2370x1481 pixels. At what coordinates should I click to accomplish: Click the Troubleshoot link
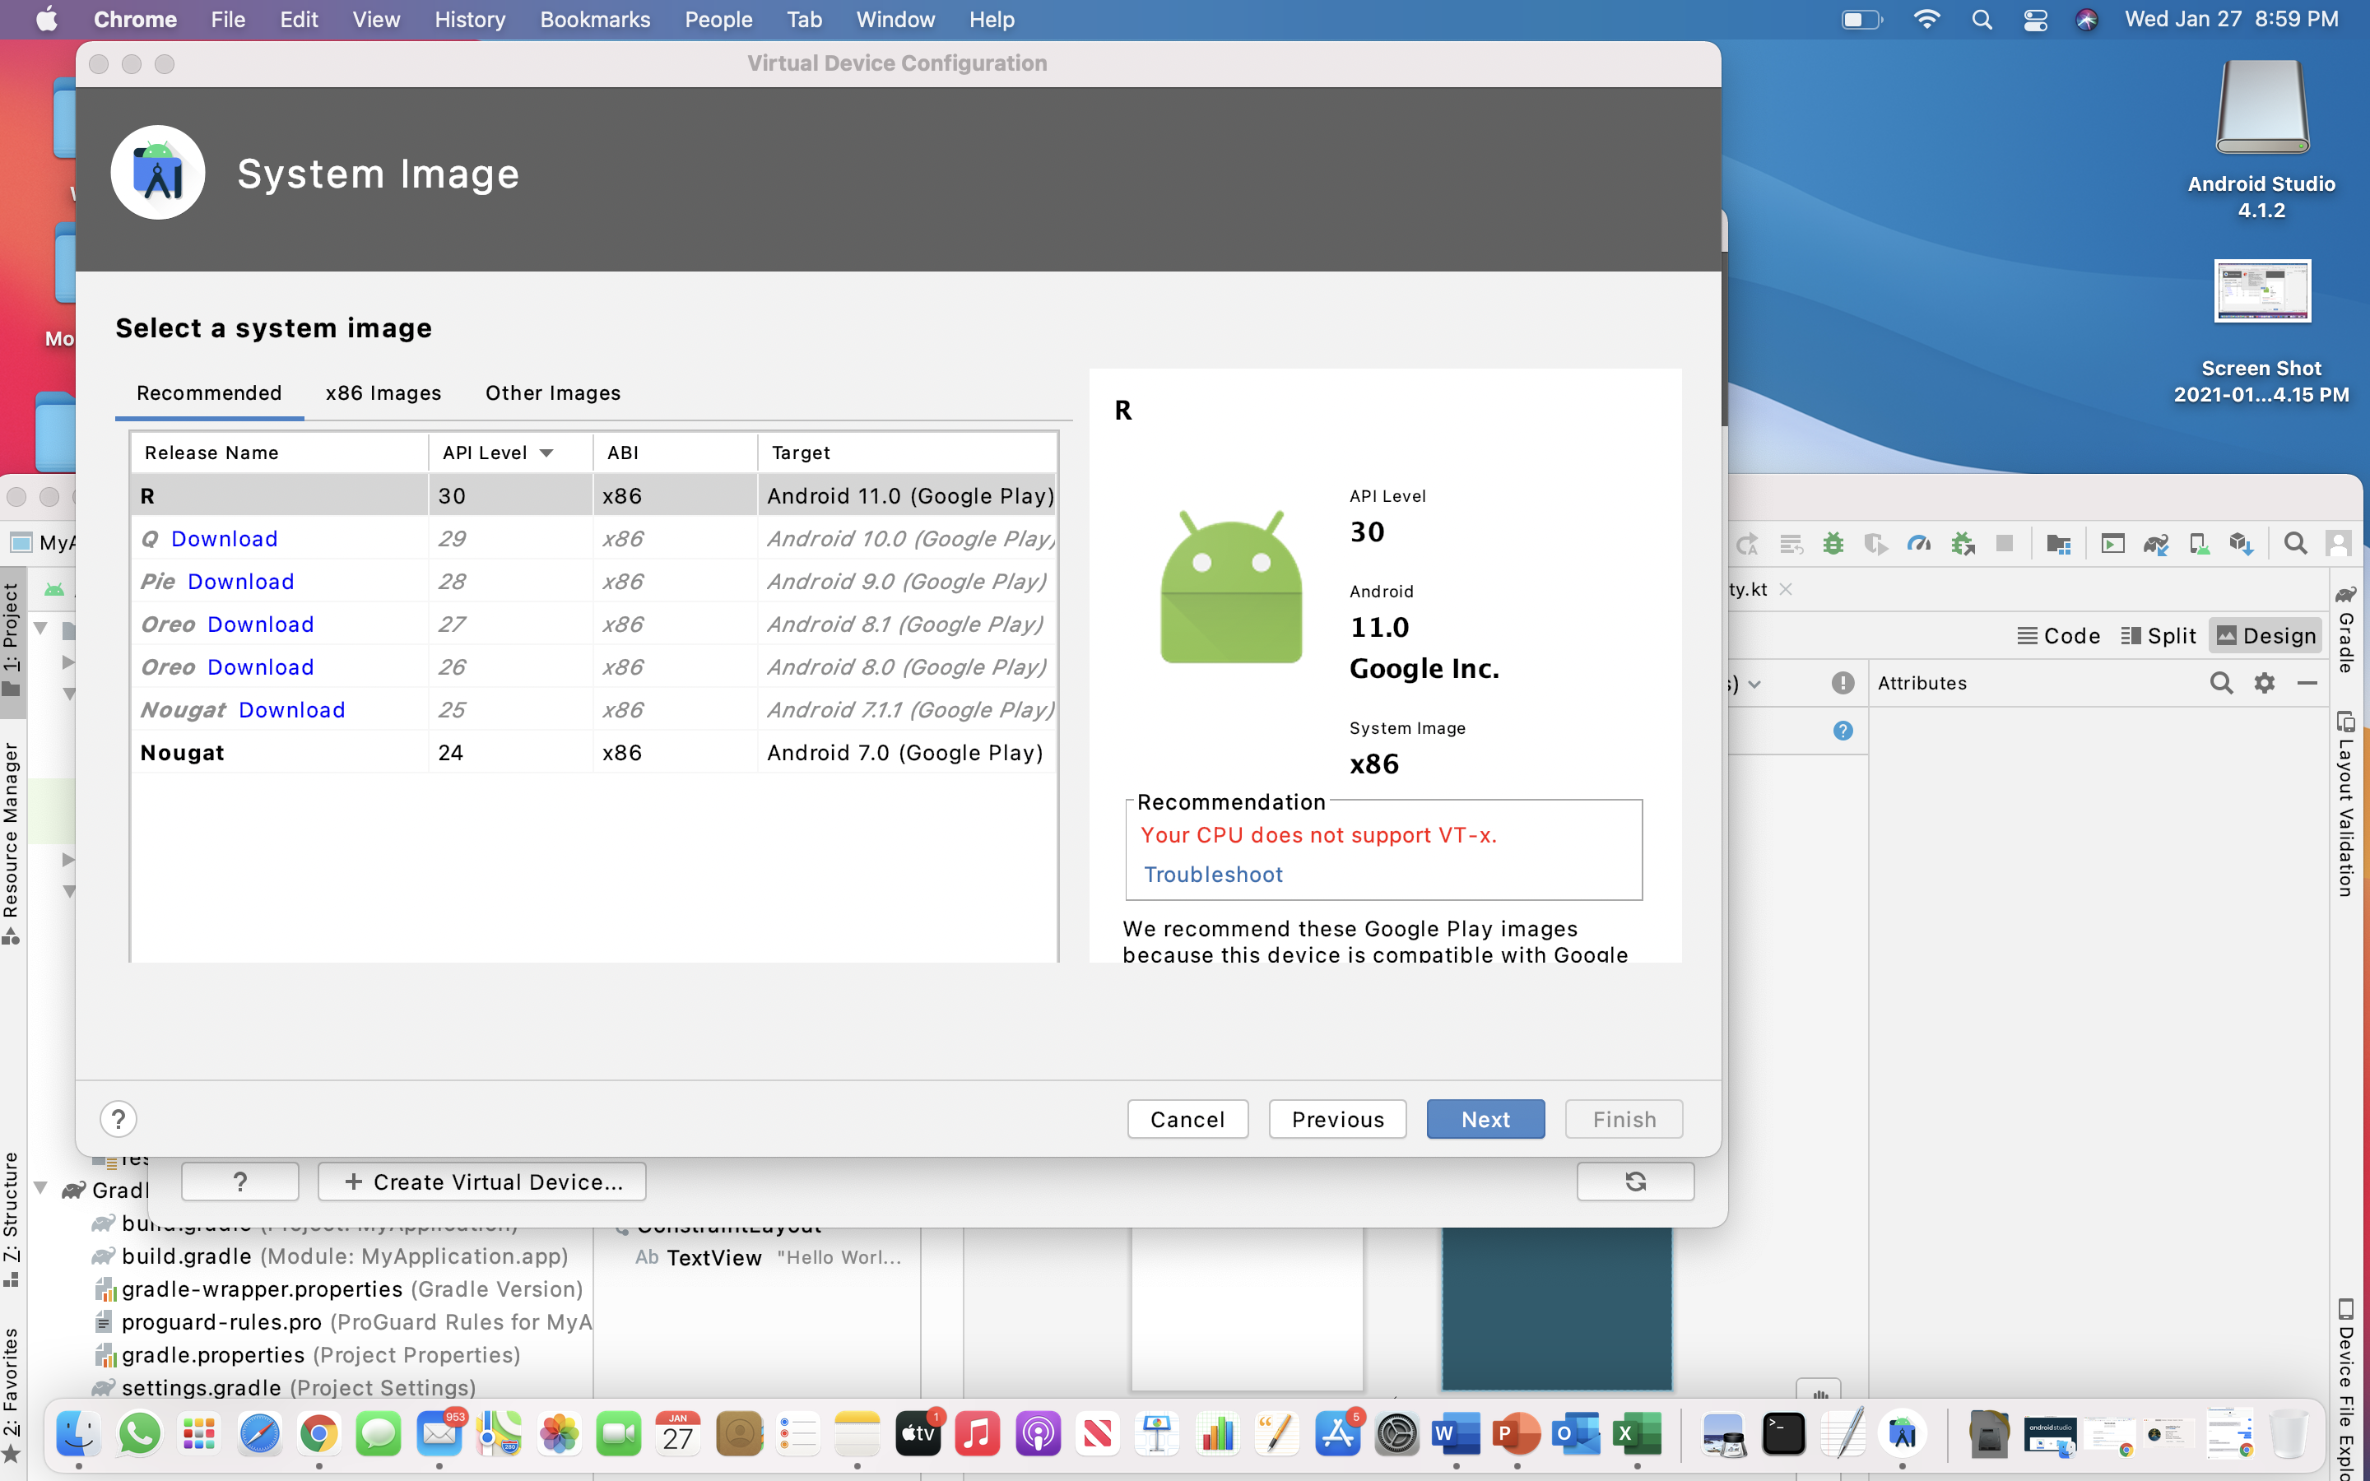point(1212,874)
